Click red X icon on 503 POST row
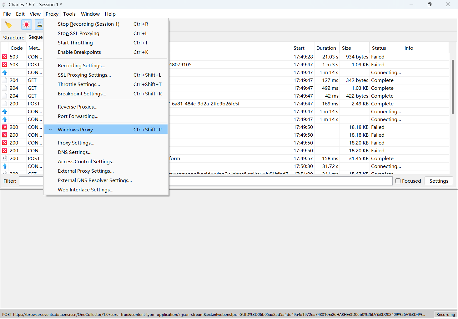458x319 pixels. tap(5, 65)
